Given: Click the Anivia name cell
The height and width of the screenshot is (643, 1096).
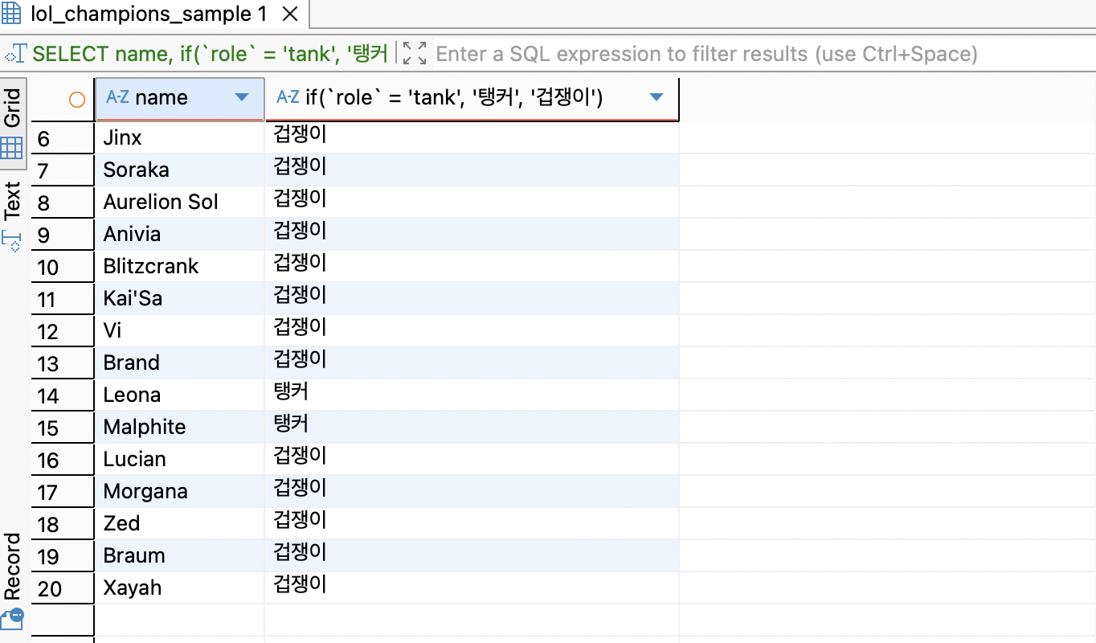Looking at the screenshot, I should (x=180, y=234).
